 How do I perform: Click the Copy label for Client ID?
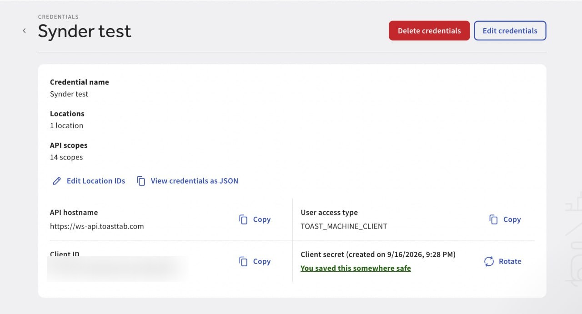pyautogui.click(x=262, y=261)
